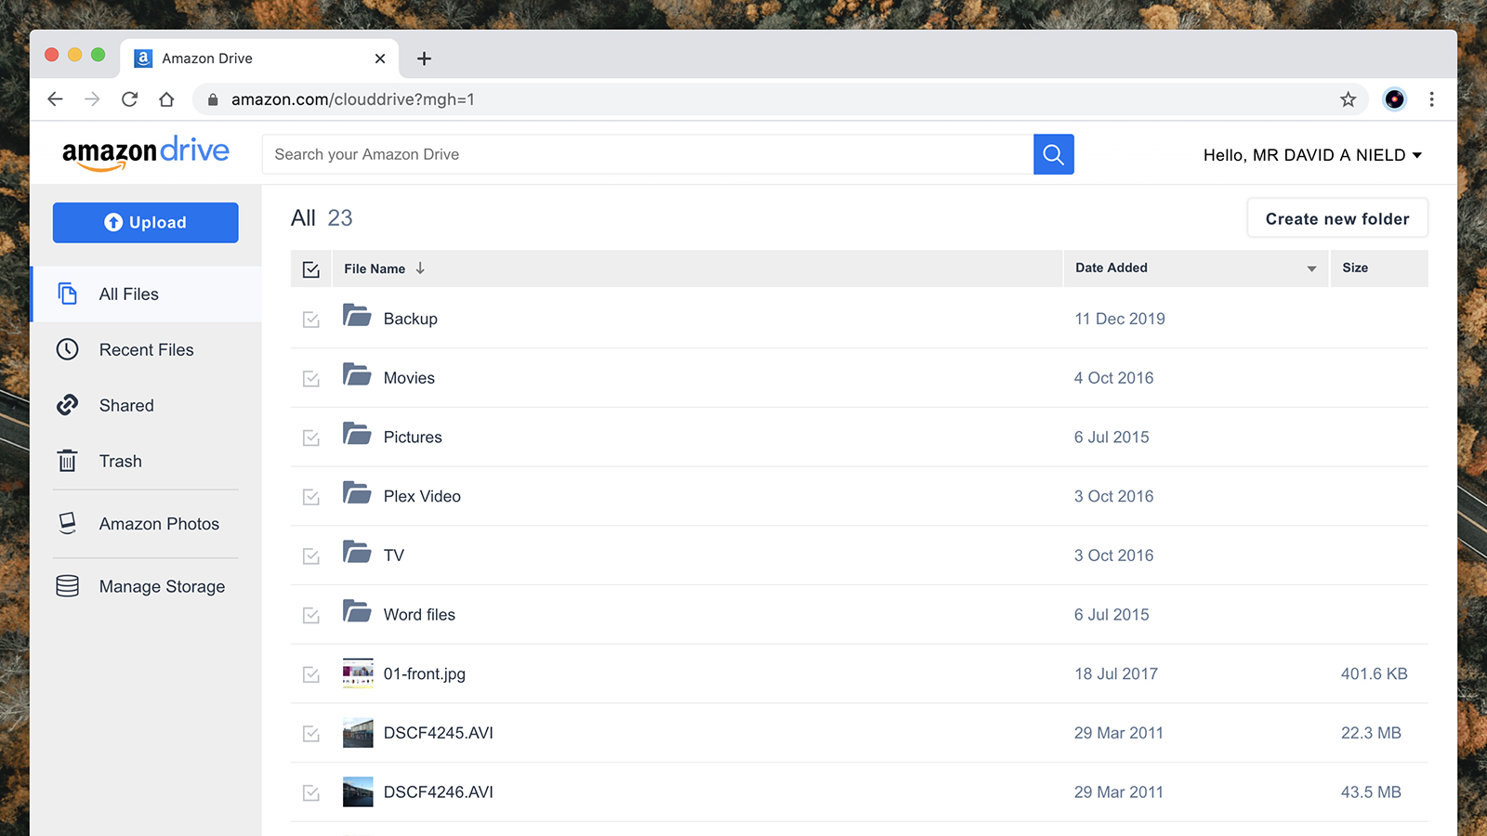
Task: Click the Manage Storage icon
Action: click(x=67, y=586)
